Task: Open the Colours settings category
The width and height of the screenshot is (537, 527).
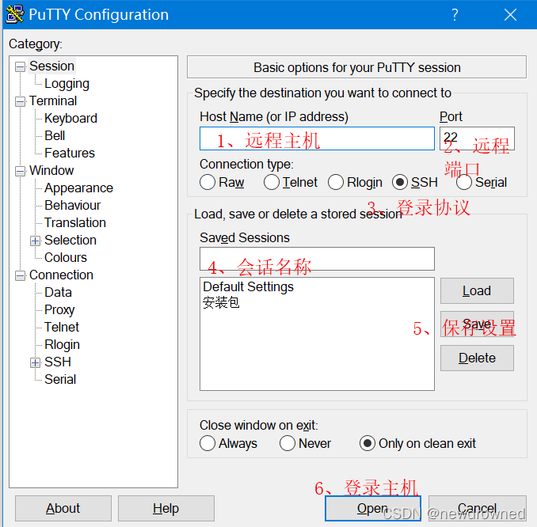Action: click(x=66, y=258)
